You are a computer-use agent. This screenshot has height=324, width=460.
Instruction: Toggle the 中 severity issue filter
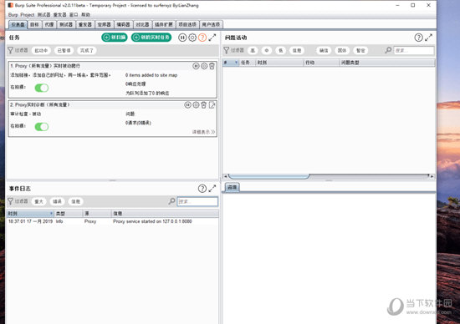point(266,50)
